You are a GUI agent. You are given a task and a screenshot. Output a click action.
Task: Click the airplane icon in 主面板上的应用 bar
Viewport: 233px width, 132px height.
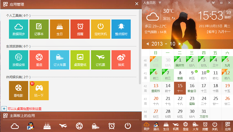[x=63, y=126]
